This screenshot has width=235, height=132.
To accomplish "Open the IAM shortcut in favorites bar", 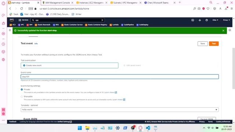I will point(29,25).
